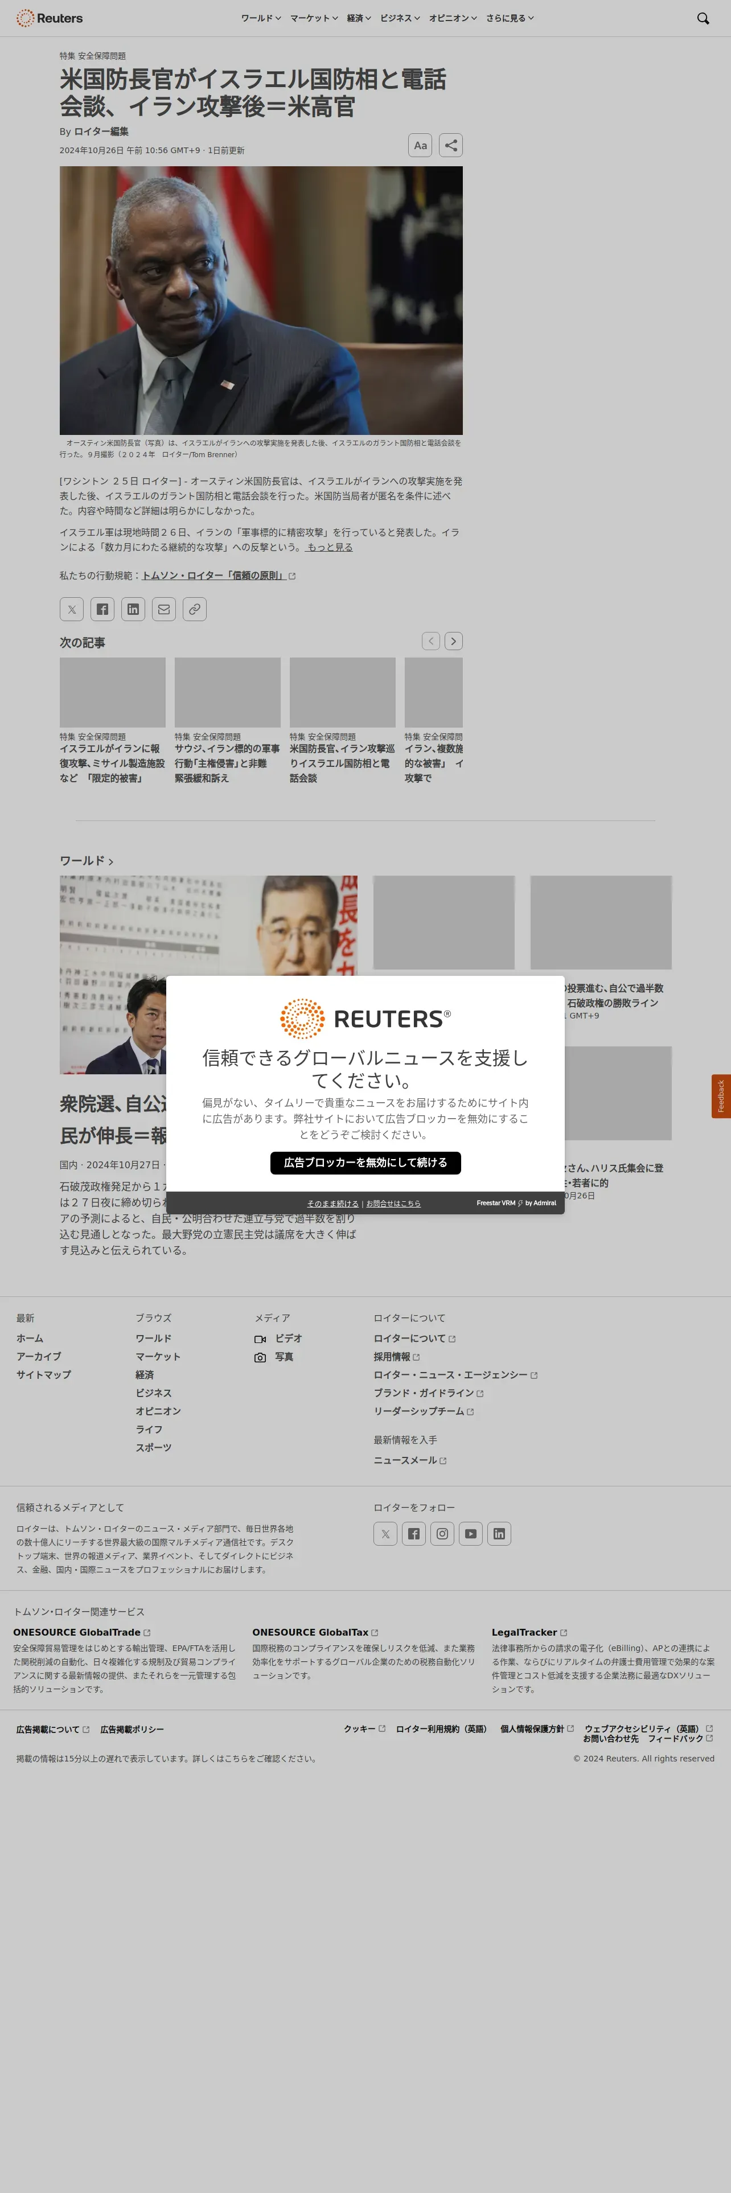The image size is (731, 2193).
Task: Follow Reuters on X in footer
Action: (385, 1534)
